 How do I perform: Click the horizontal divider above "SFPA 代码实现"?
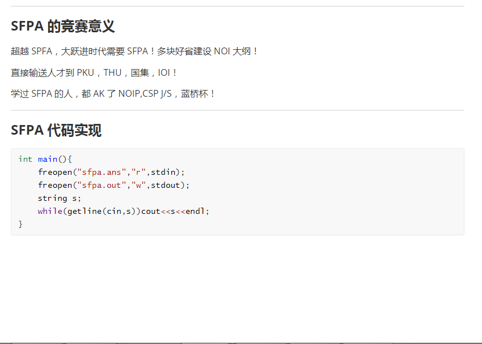[x=237, y=110]
